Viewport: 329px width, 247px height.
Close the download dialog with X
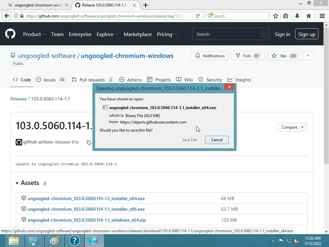[229, 87]
